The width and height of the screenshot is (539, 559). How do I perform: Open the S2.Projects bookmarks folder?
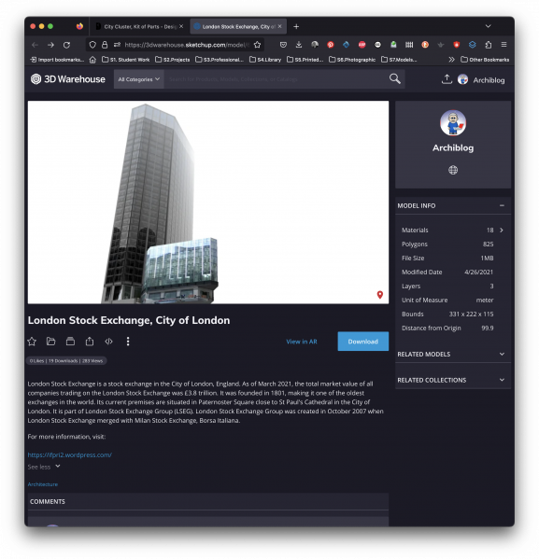pos(173,60)
